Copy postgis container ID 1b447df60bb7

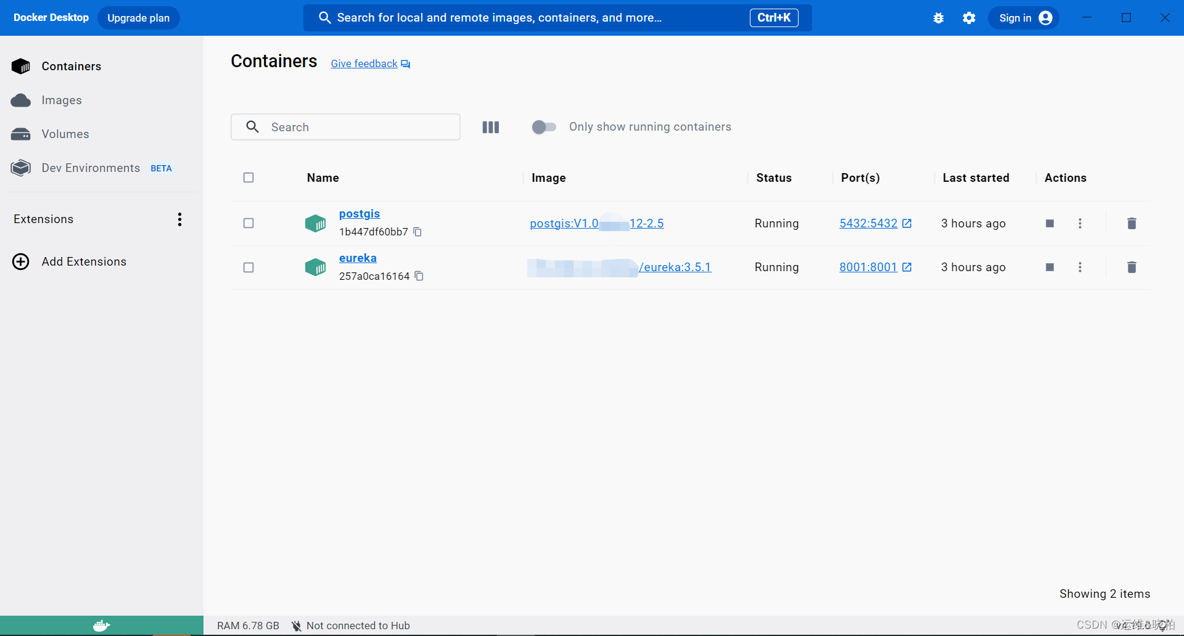pos(417,232)
